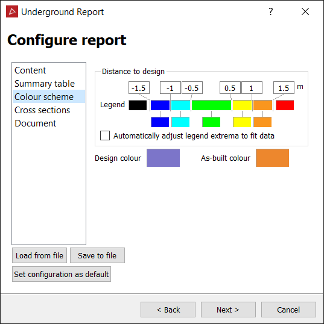Click the Next > button
The image size is (324, 324).
[228, 310]
